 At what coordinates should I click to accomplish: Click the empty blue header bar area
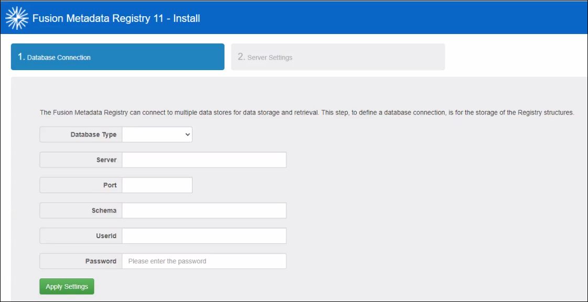coord(393,18)
